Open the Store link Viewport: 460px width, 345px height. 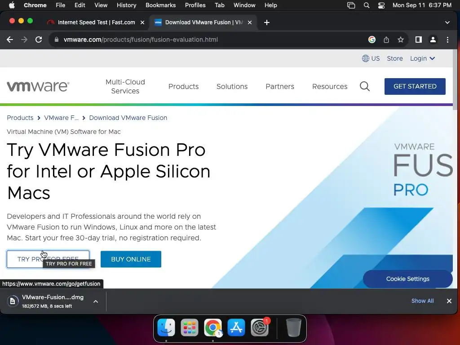394,58
